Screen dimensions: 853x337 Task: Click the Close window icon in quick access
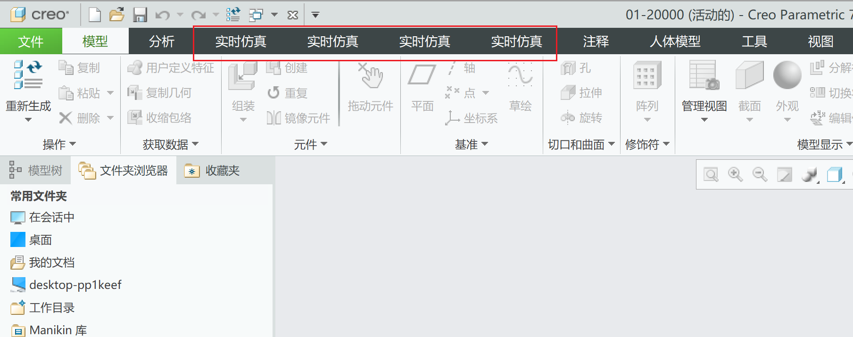pos(293,15)
